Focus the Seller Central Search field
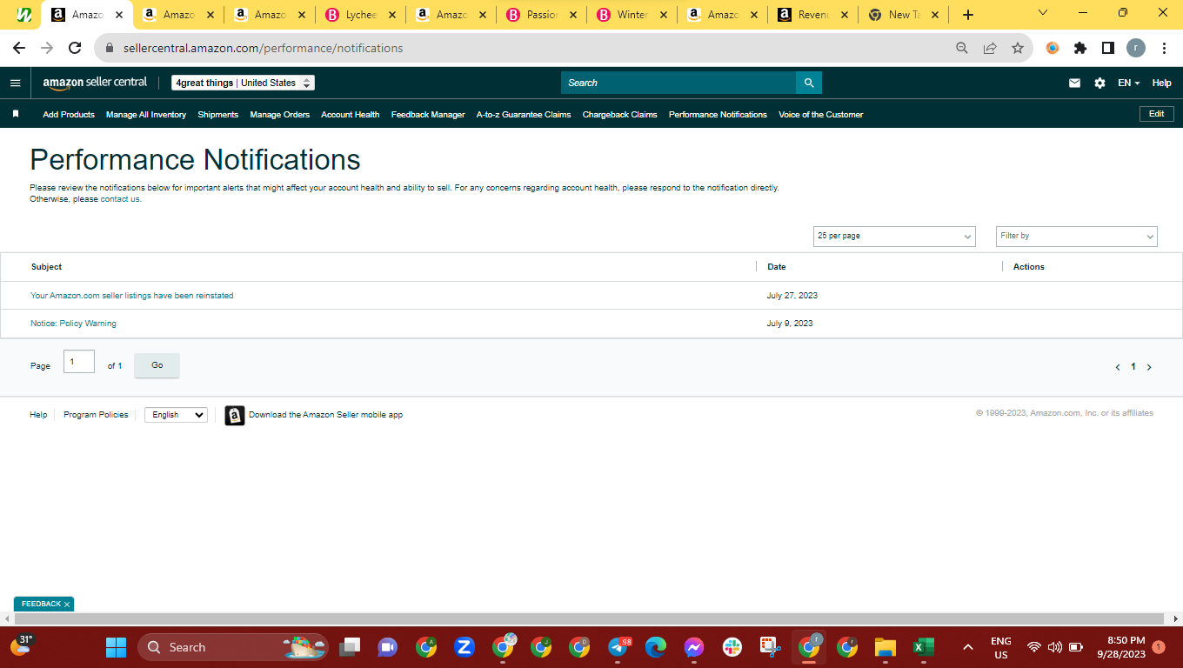Screen dimensions: 1183x668 coord(678,83)
